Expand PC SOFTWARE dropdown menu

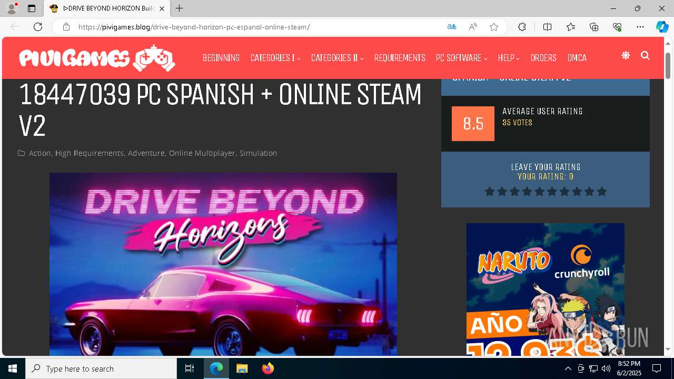[462, 58]
